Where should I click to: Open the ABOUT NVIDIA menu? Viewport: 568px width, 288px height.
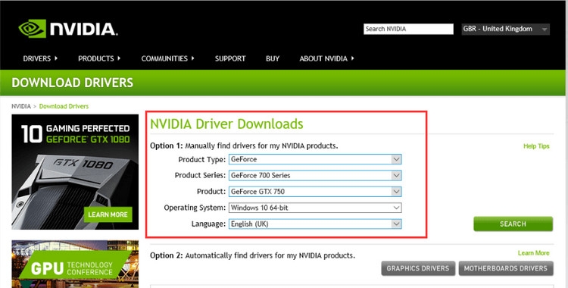coord(326,58)
